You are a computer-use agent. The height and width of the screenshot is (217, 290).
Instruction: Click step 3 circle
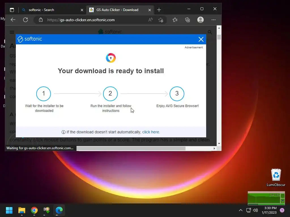177,94
